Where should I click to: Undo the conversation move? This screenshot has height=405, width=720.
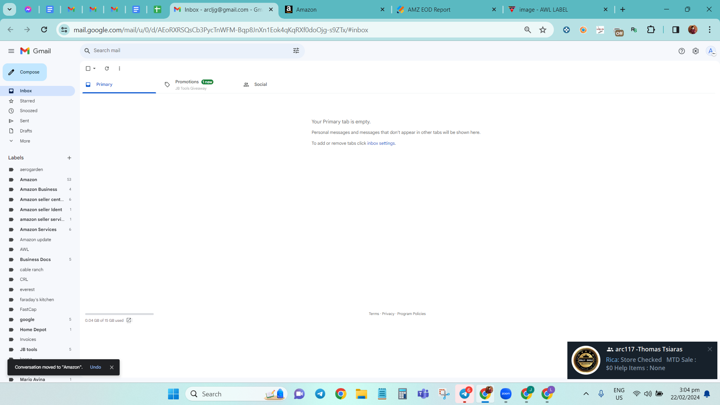[96, 367]
